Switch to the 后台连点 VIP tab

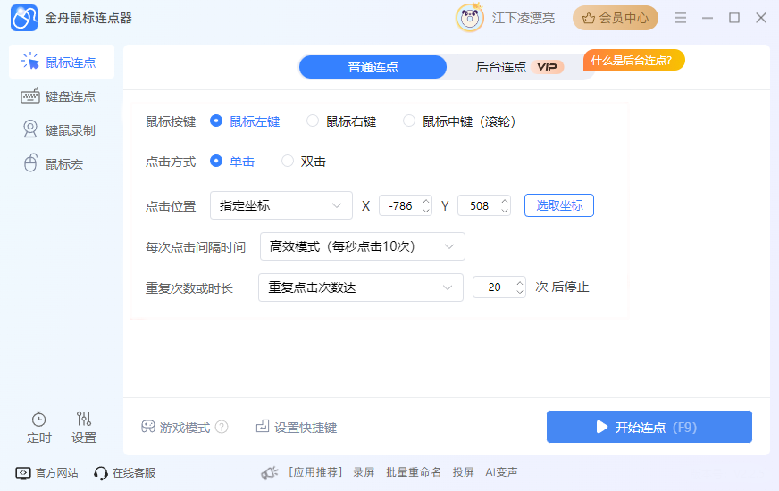point(520,67)
